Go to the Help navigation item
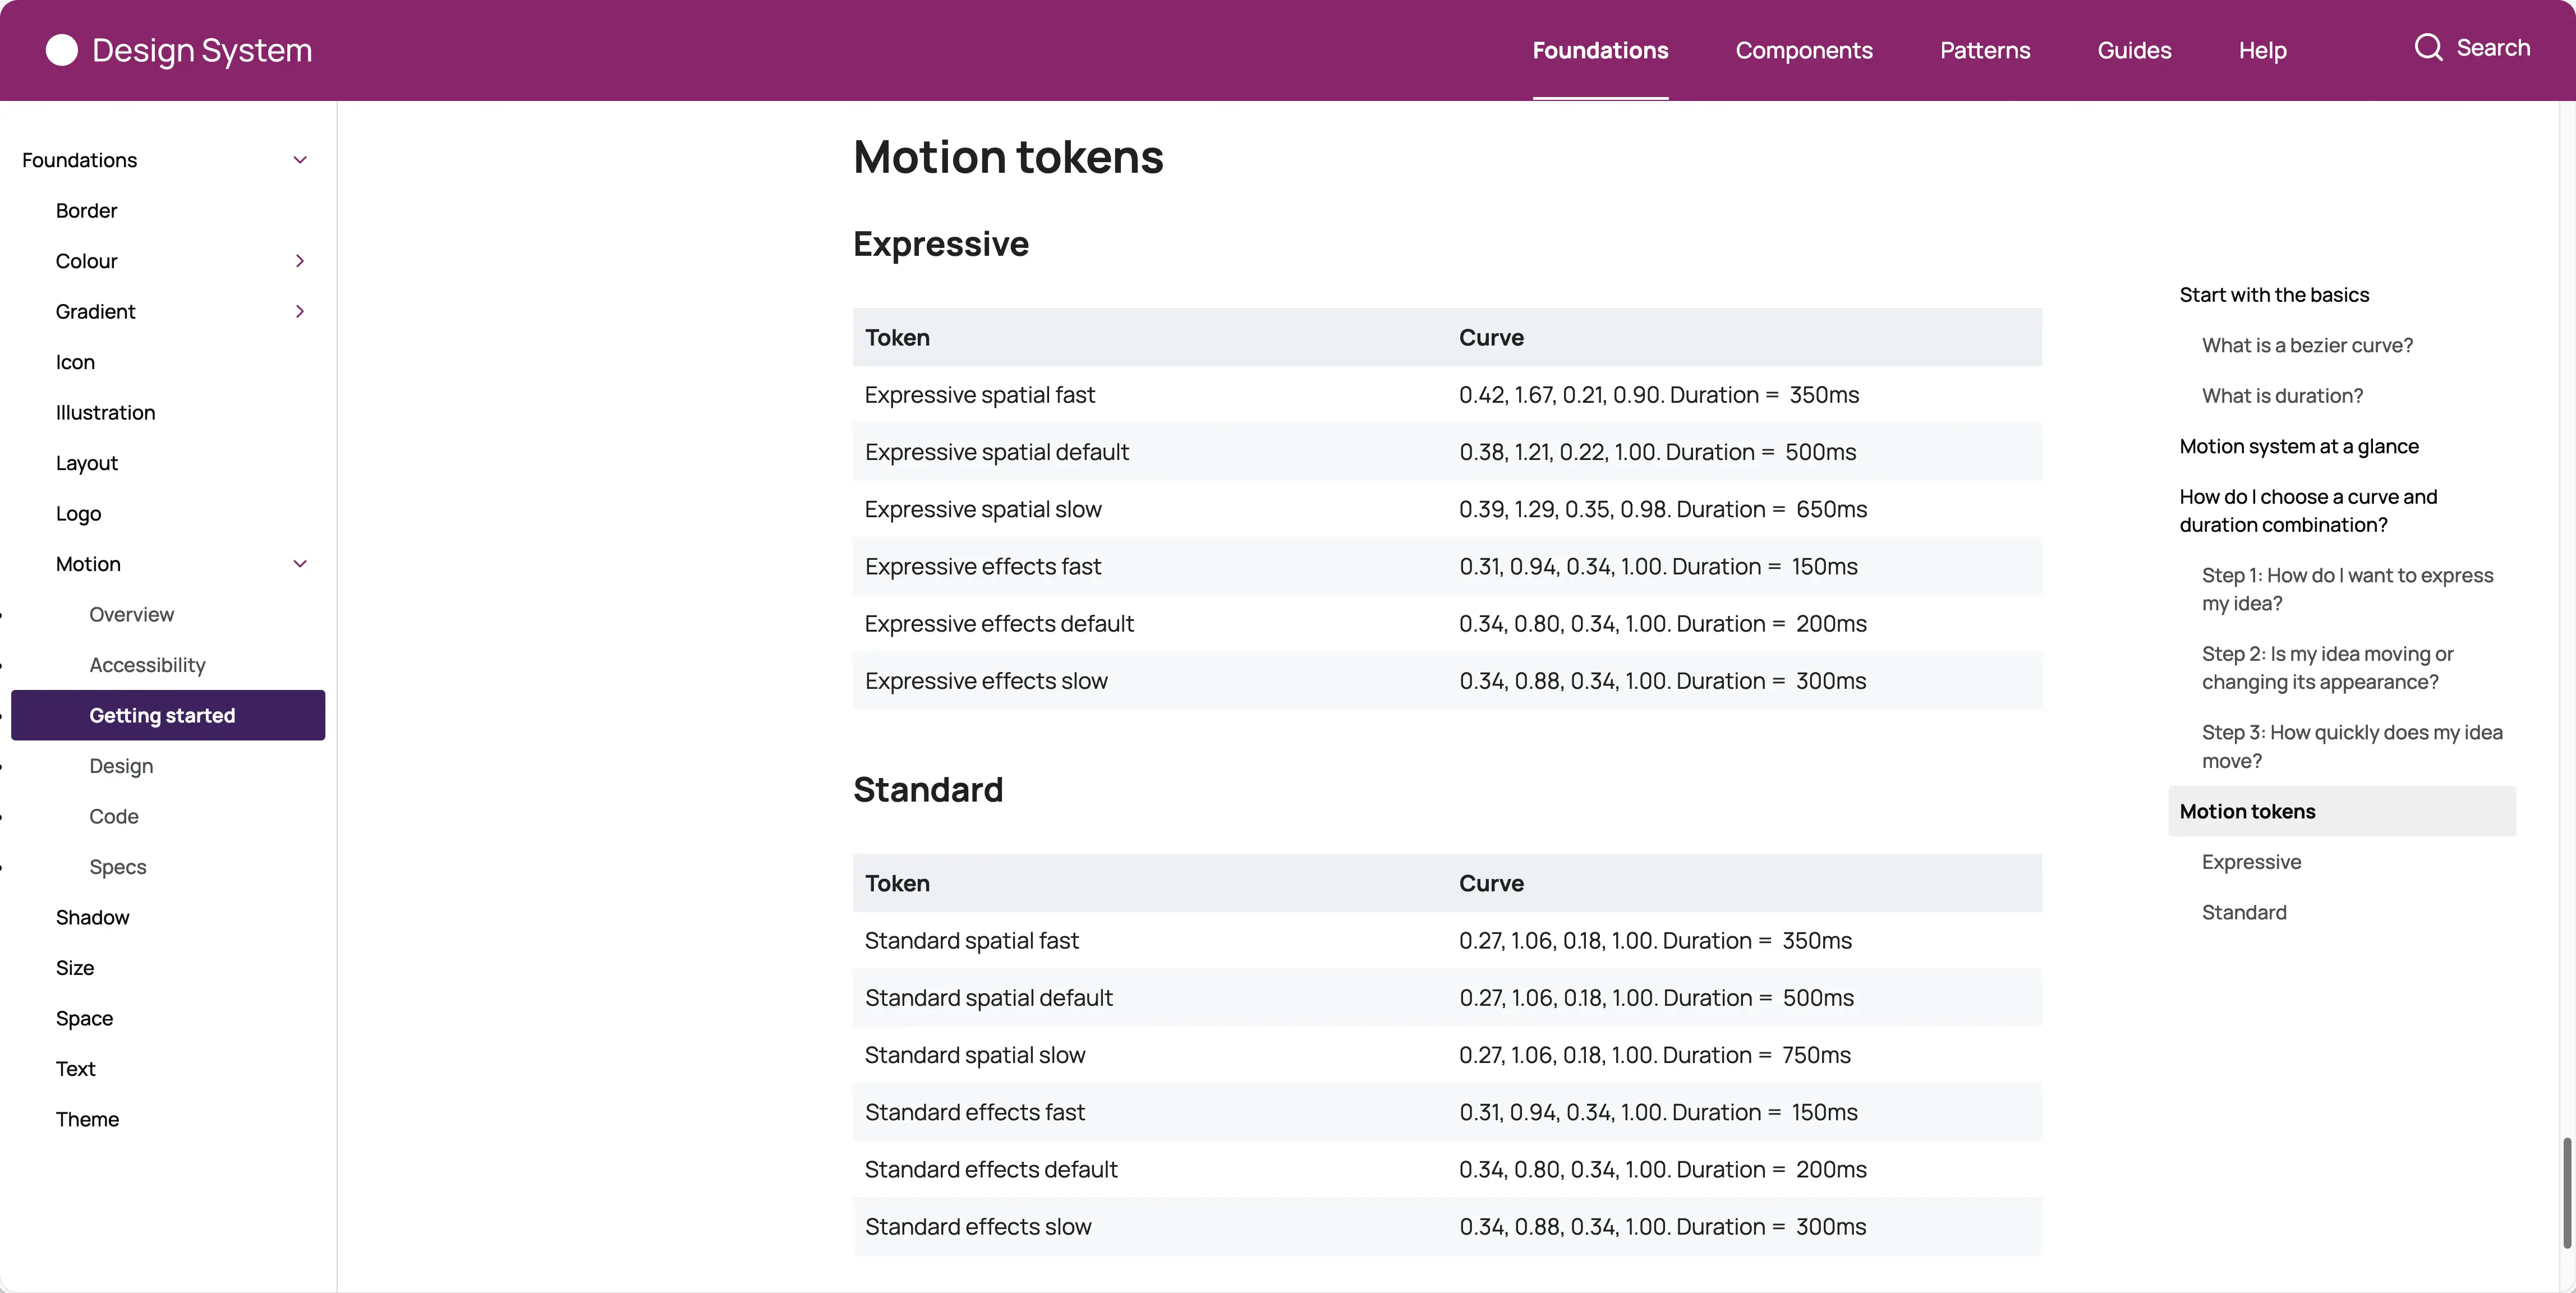This screenshot has height=1293, width=2576. coord(2262,50)
